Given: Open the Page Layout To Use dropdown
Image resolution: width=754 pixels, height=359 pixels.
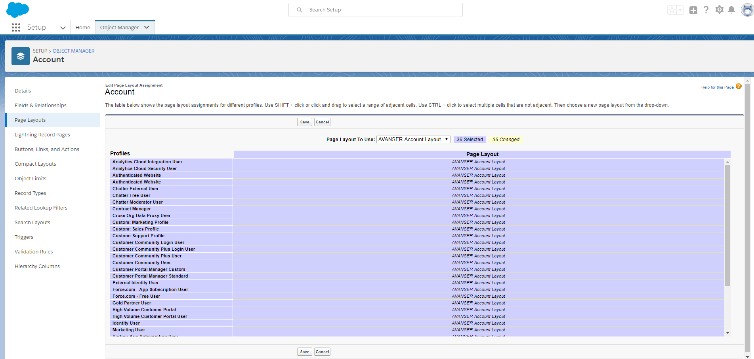Looking at the screenshot, I should coord(413,139).
